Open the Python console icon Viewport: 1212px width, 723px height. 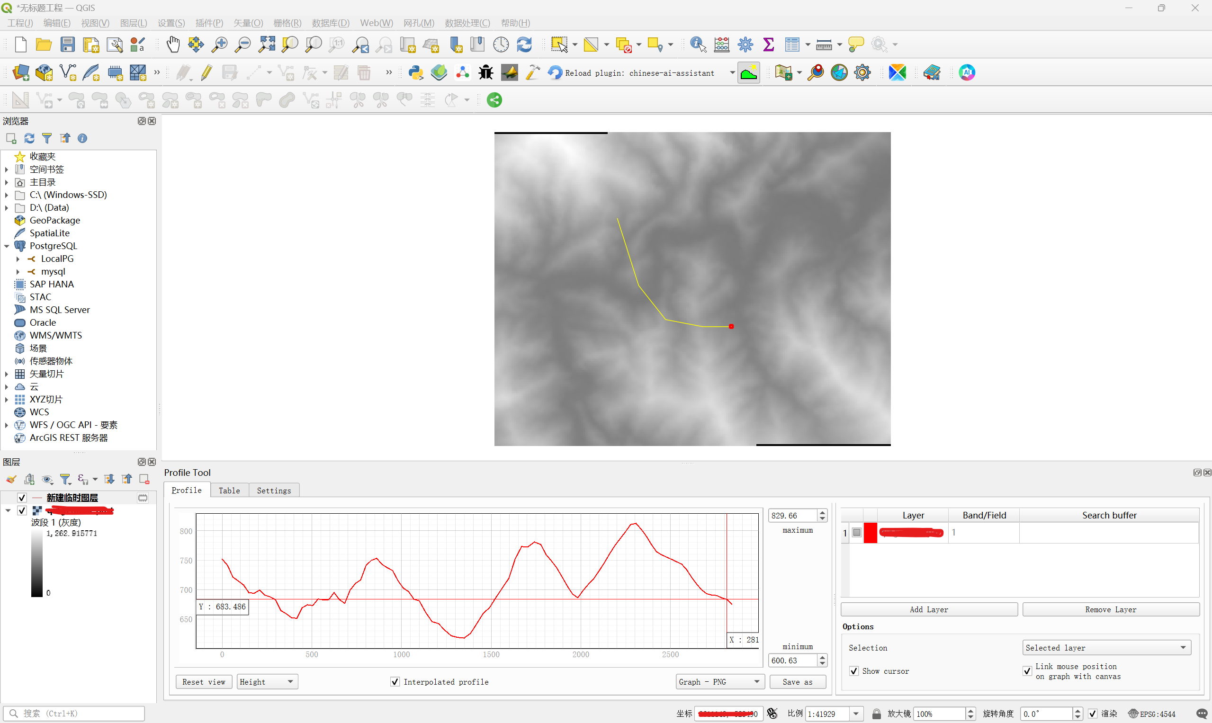[x=416, y=73]
